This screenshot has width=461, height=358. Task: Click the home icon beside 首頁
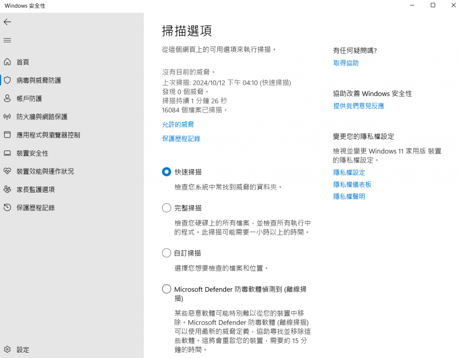point(7,62)
